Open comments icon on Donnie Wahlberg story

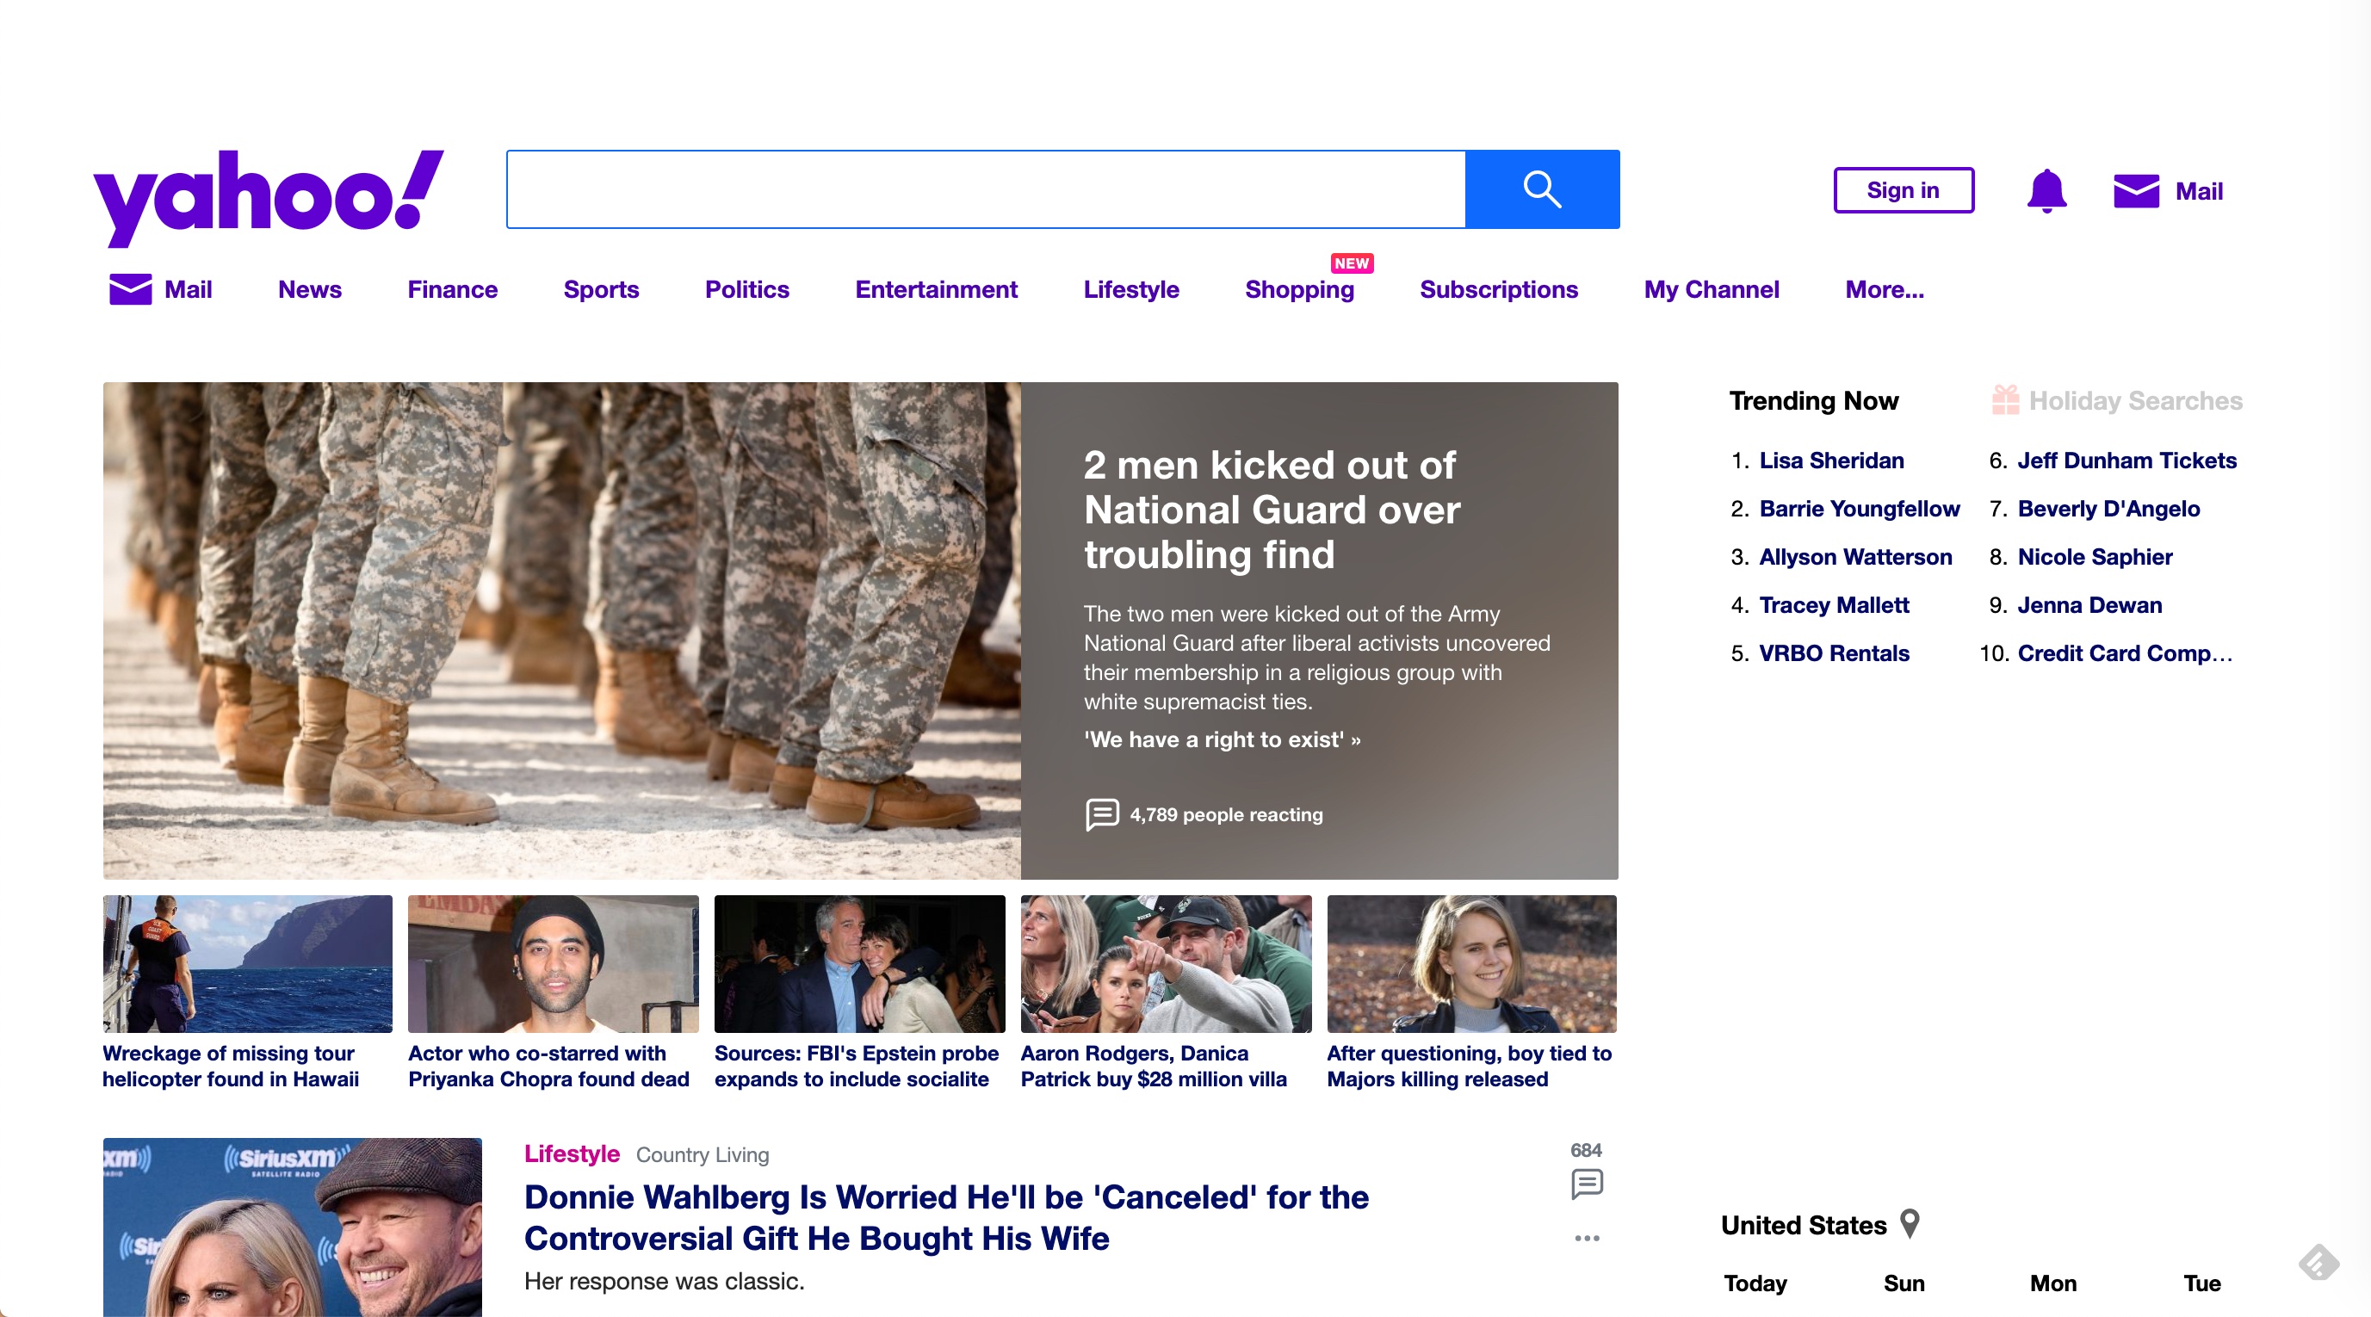click(1586, 1184)
